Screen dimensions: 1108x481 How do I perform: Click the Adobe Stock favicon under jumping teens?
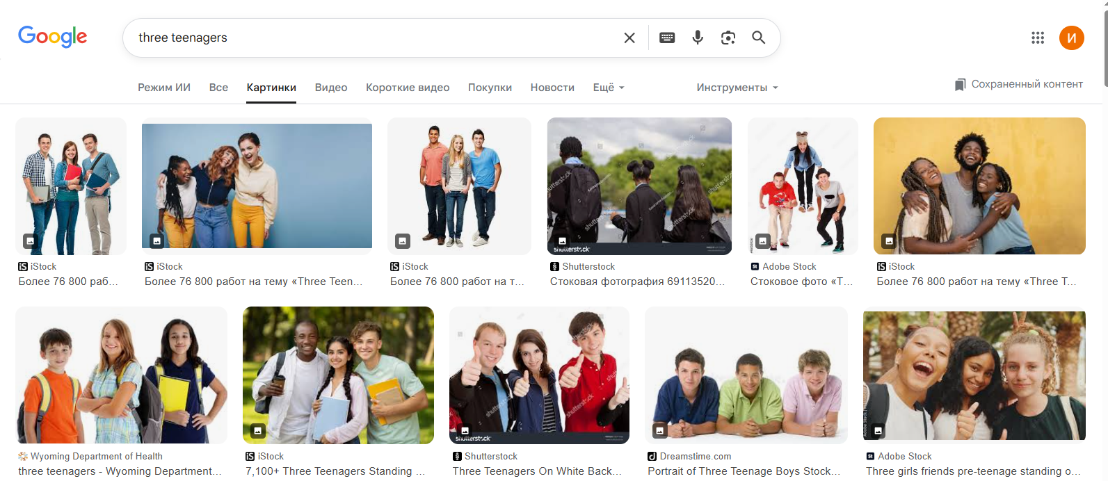tap(755, 267)
